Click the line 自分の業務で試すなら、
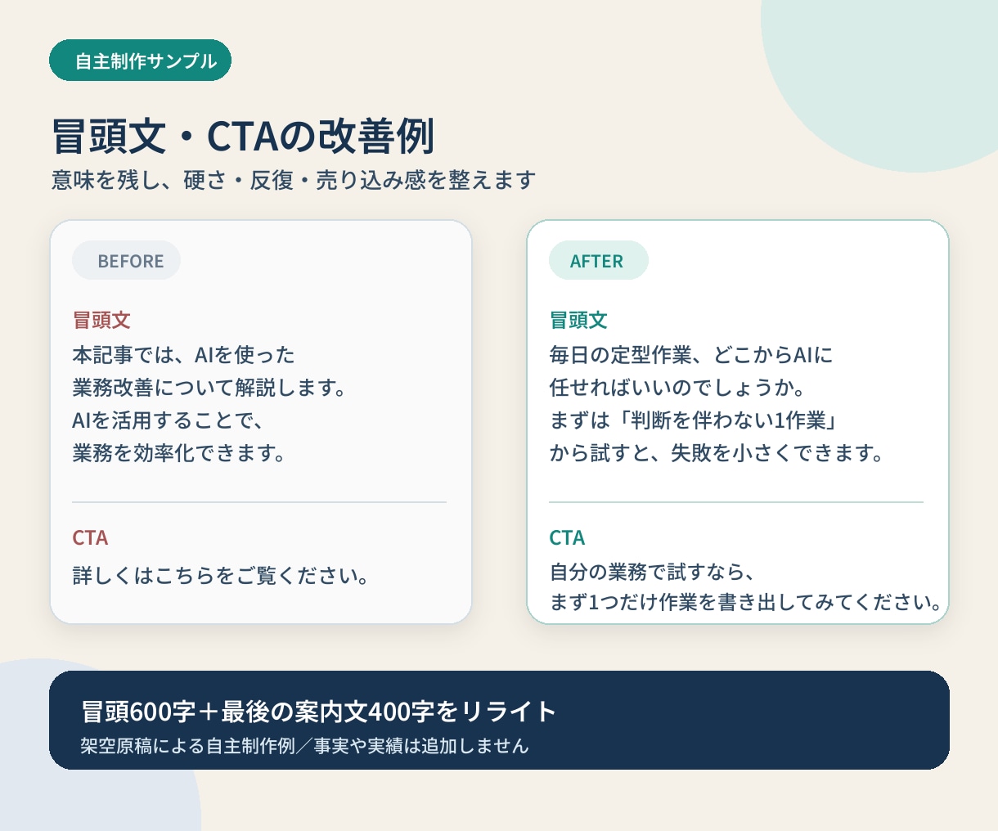The height and width of the screenshot is (831, 998). 652,570
